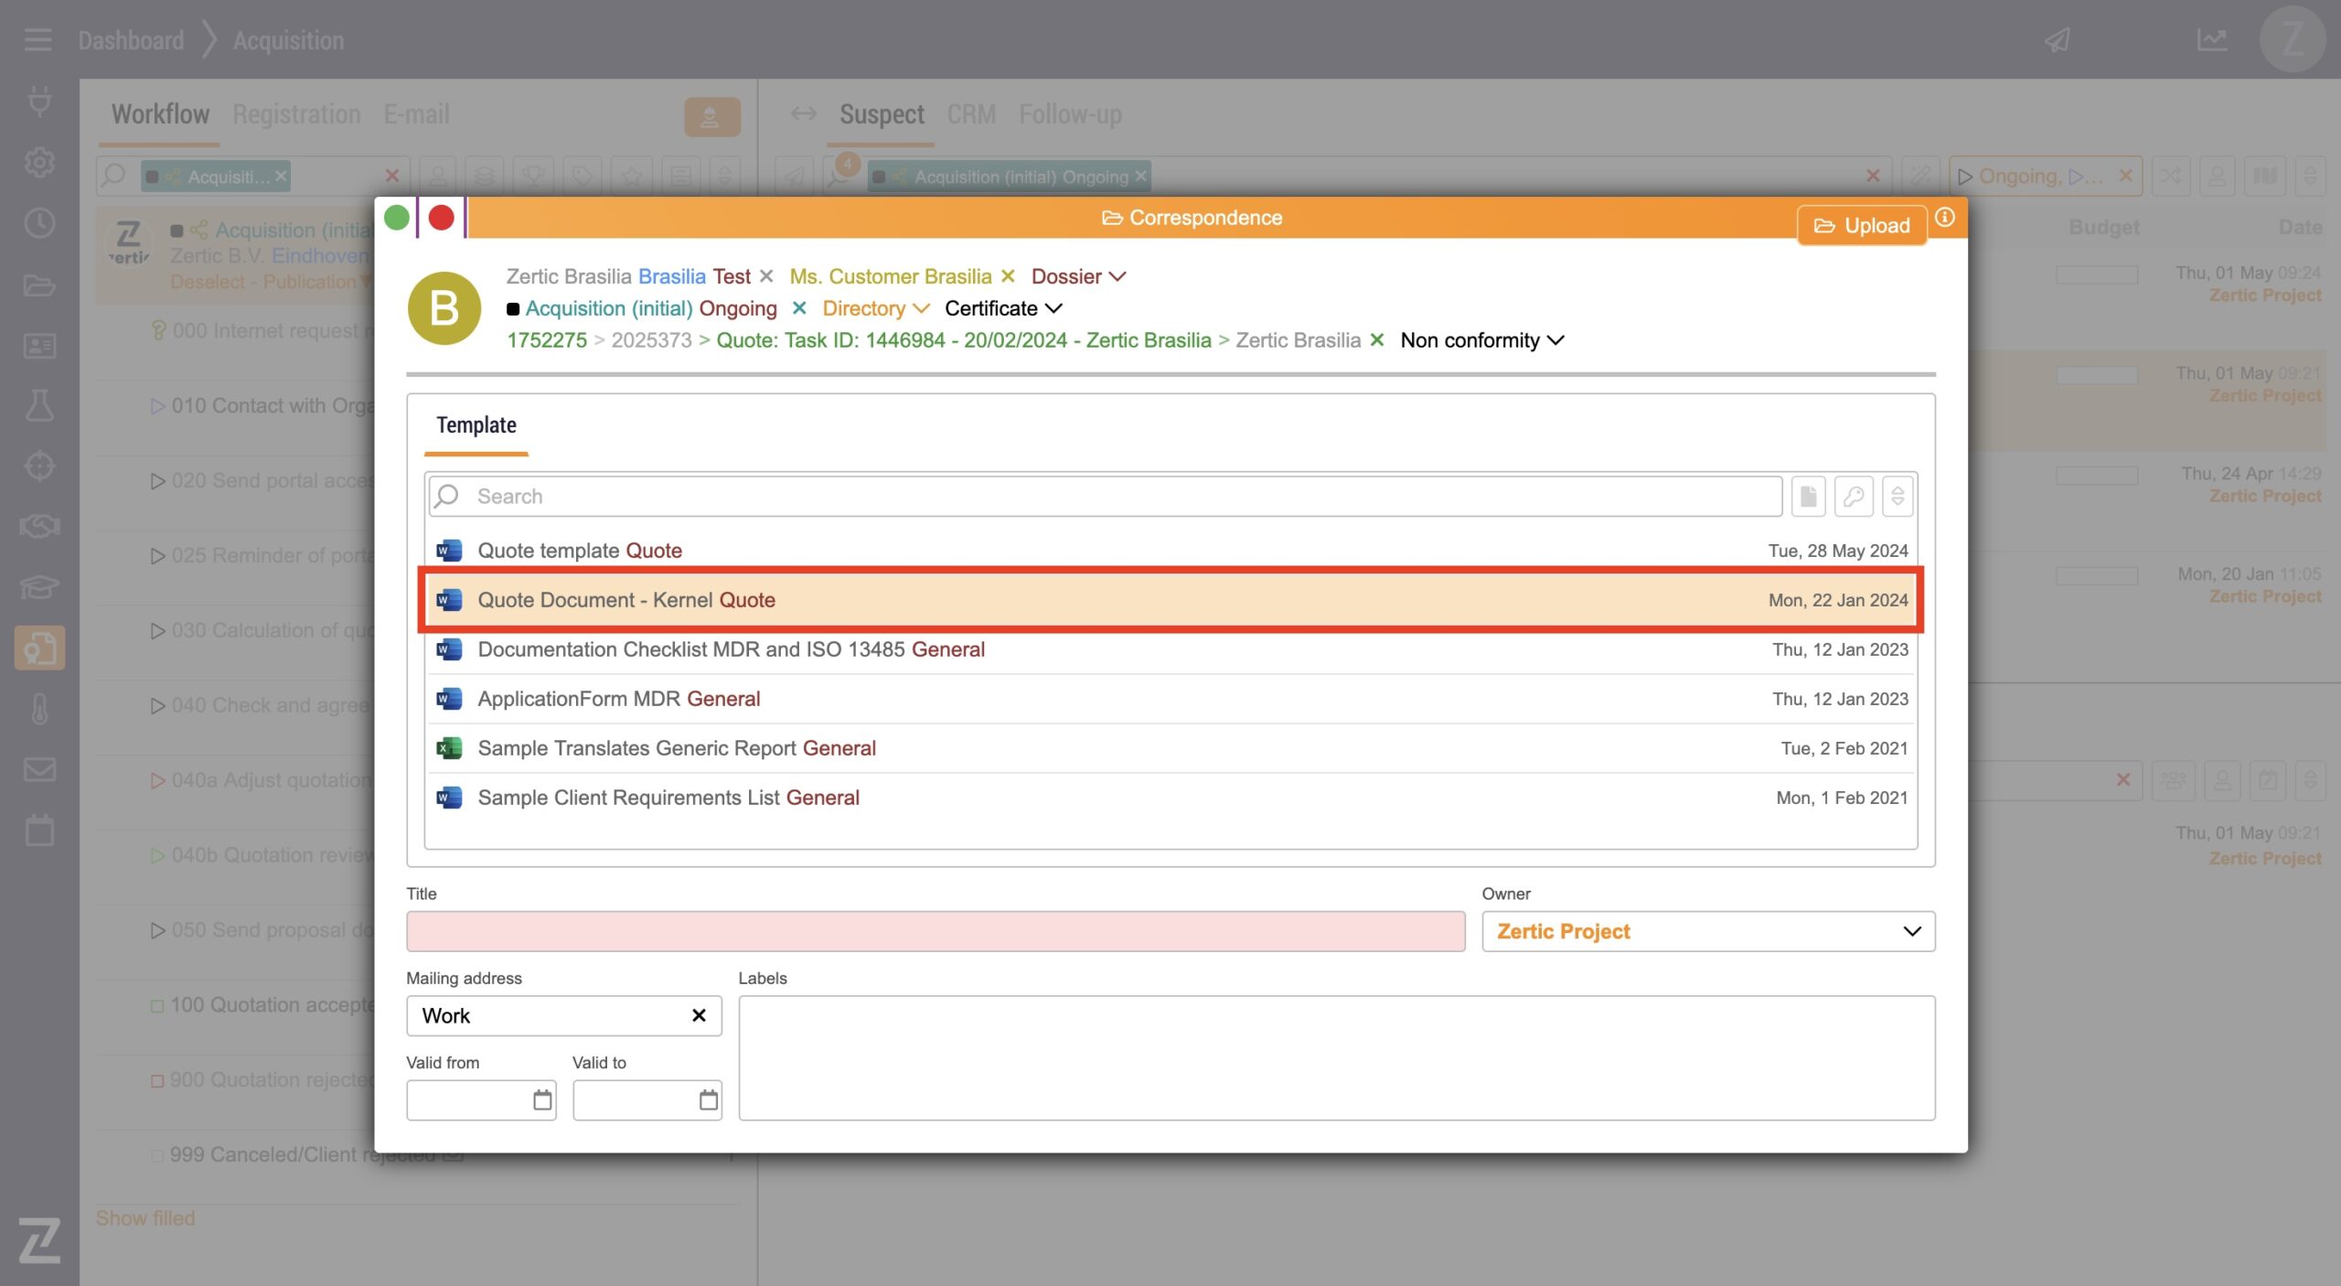The width and height of the screenshot is (2341, 1286).
Task: Click the info icon next to Upload
Action: 1945,218
